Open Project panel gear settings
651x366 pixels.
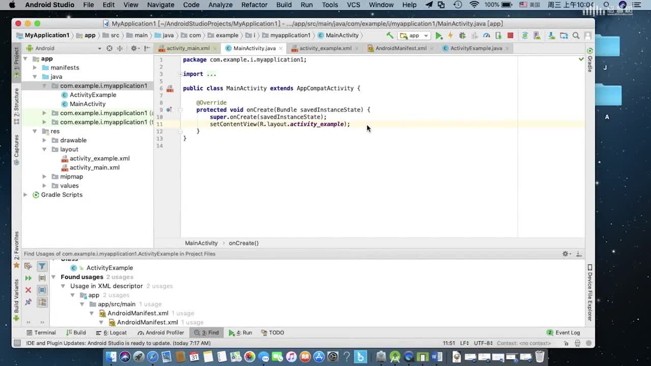point(134,48)
